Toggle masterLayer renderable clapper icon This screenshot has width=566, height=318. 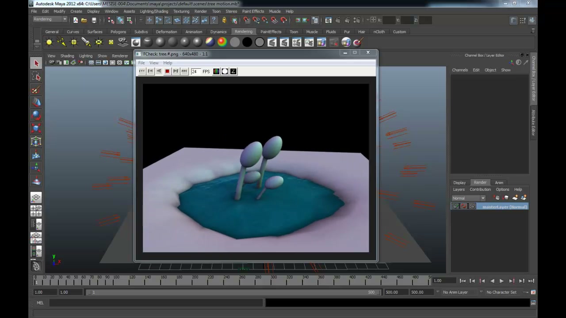[x=455, y=207]
